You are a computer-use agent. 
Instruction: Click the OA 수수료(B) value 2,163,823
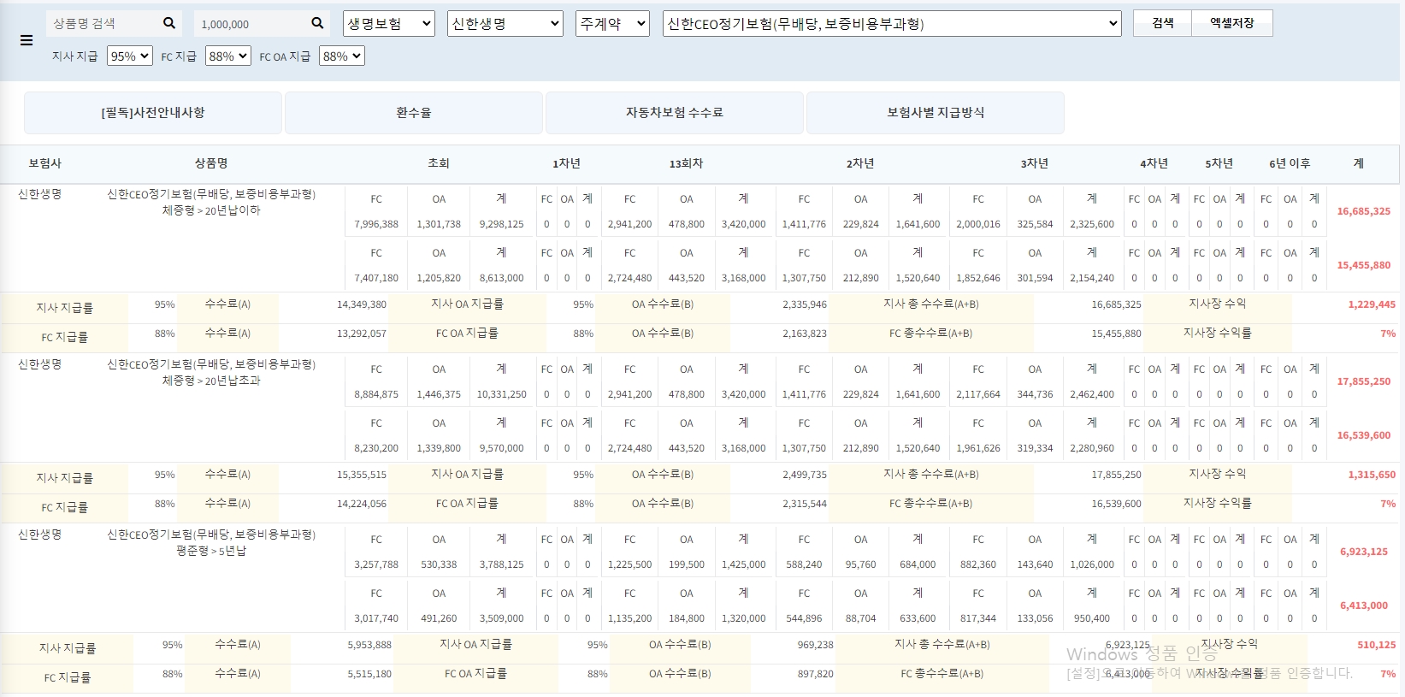(x=805, y=334)
